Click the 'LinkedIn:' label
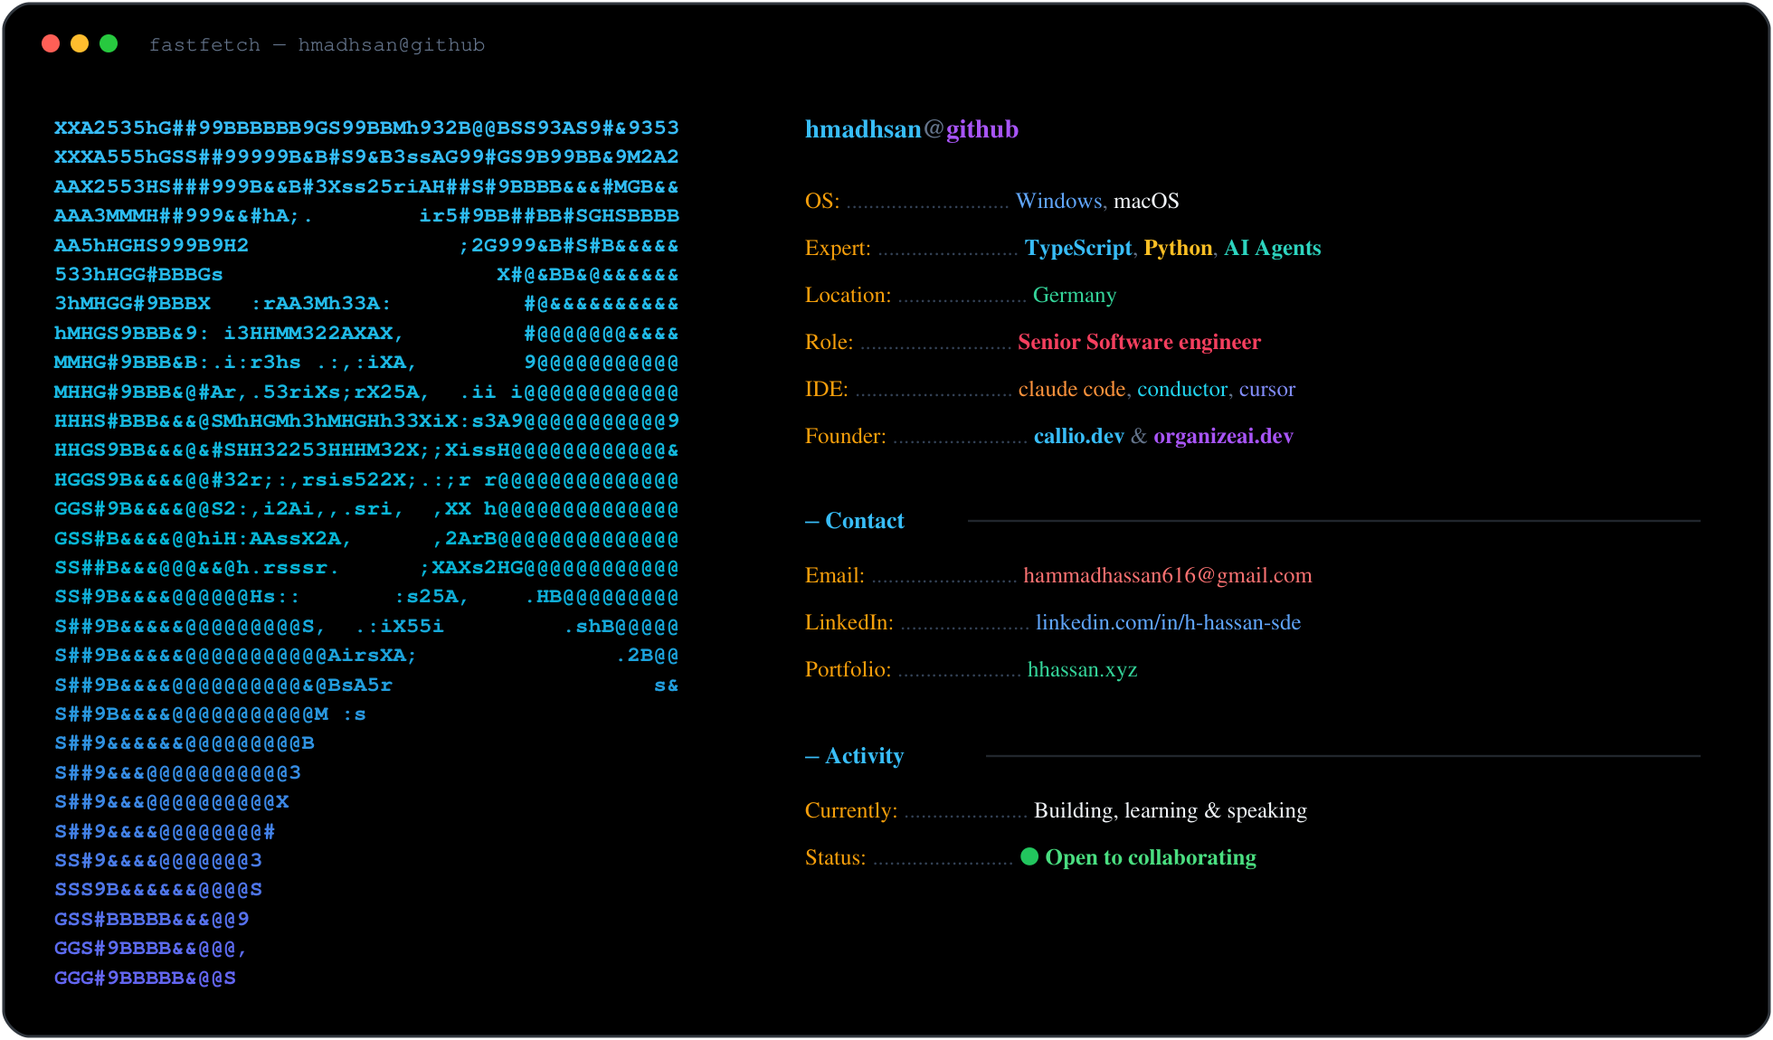Image resolution: width=1773 pixels, height=1040 pixels. [x=849, y=622]
